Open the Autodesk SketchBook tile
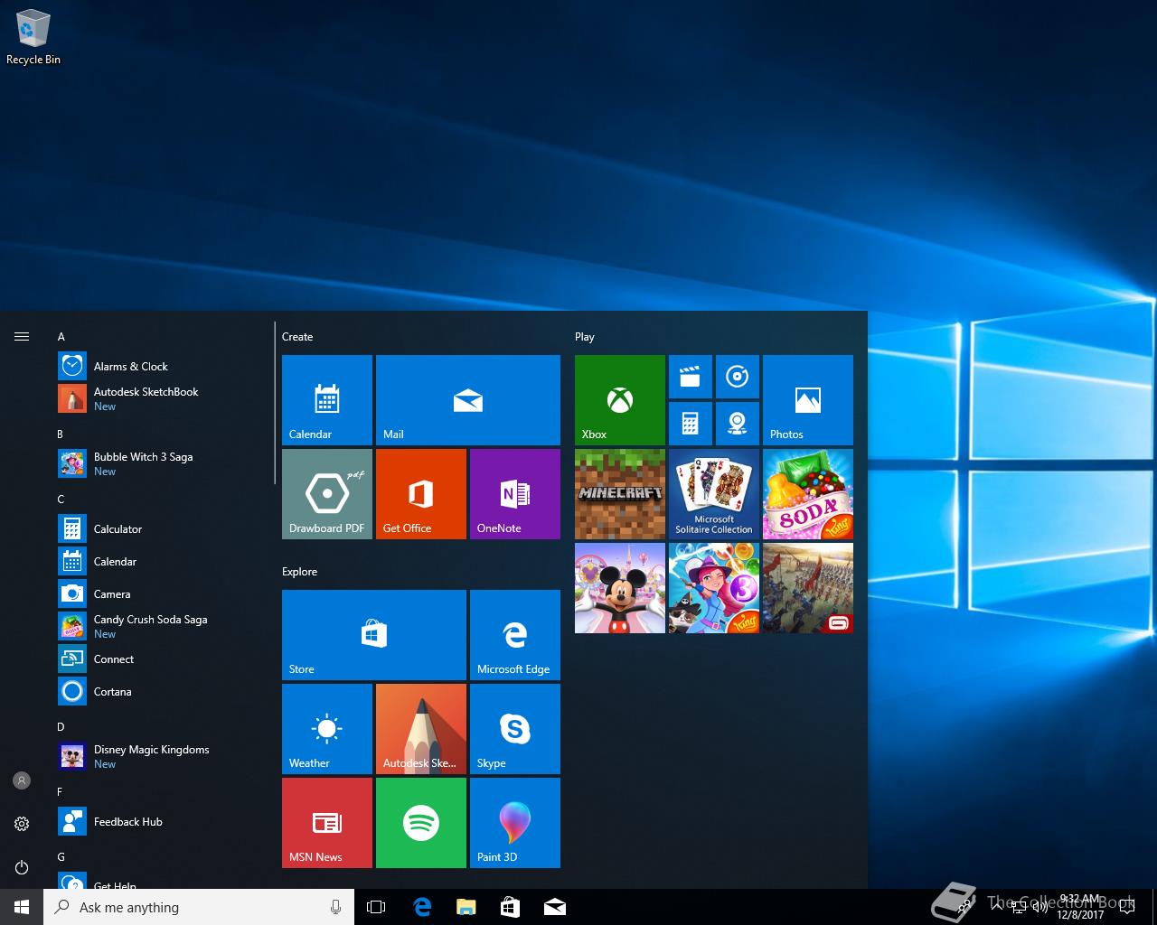Screen dimensions: 1157x925 click(x=421, y=729)
